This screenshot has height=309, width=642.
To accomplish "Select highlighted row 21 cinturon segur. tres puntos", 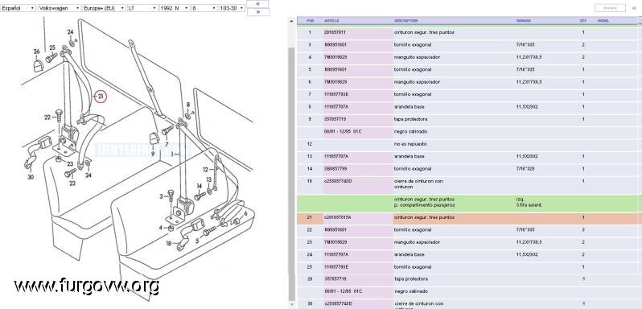I will pyautogui.click(x=467, y=218).
